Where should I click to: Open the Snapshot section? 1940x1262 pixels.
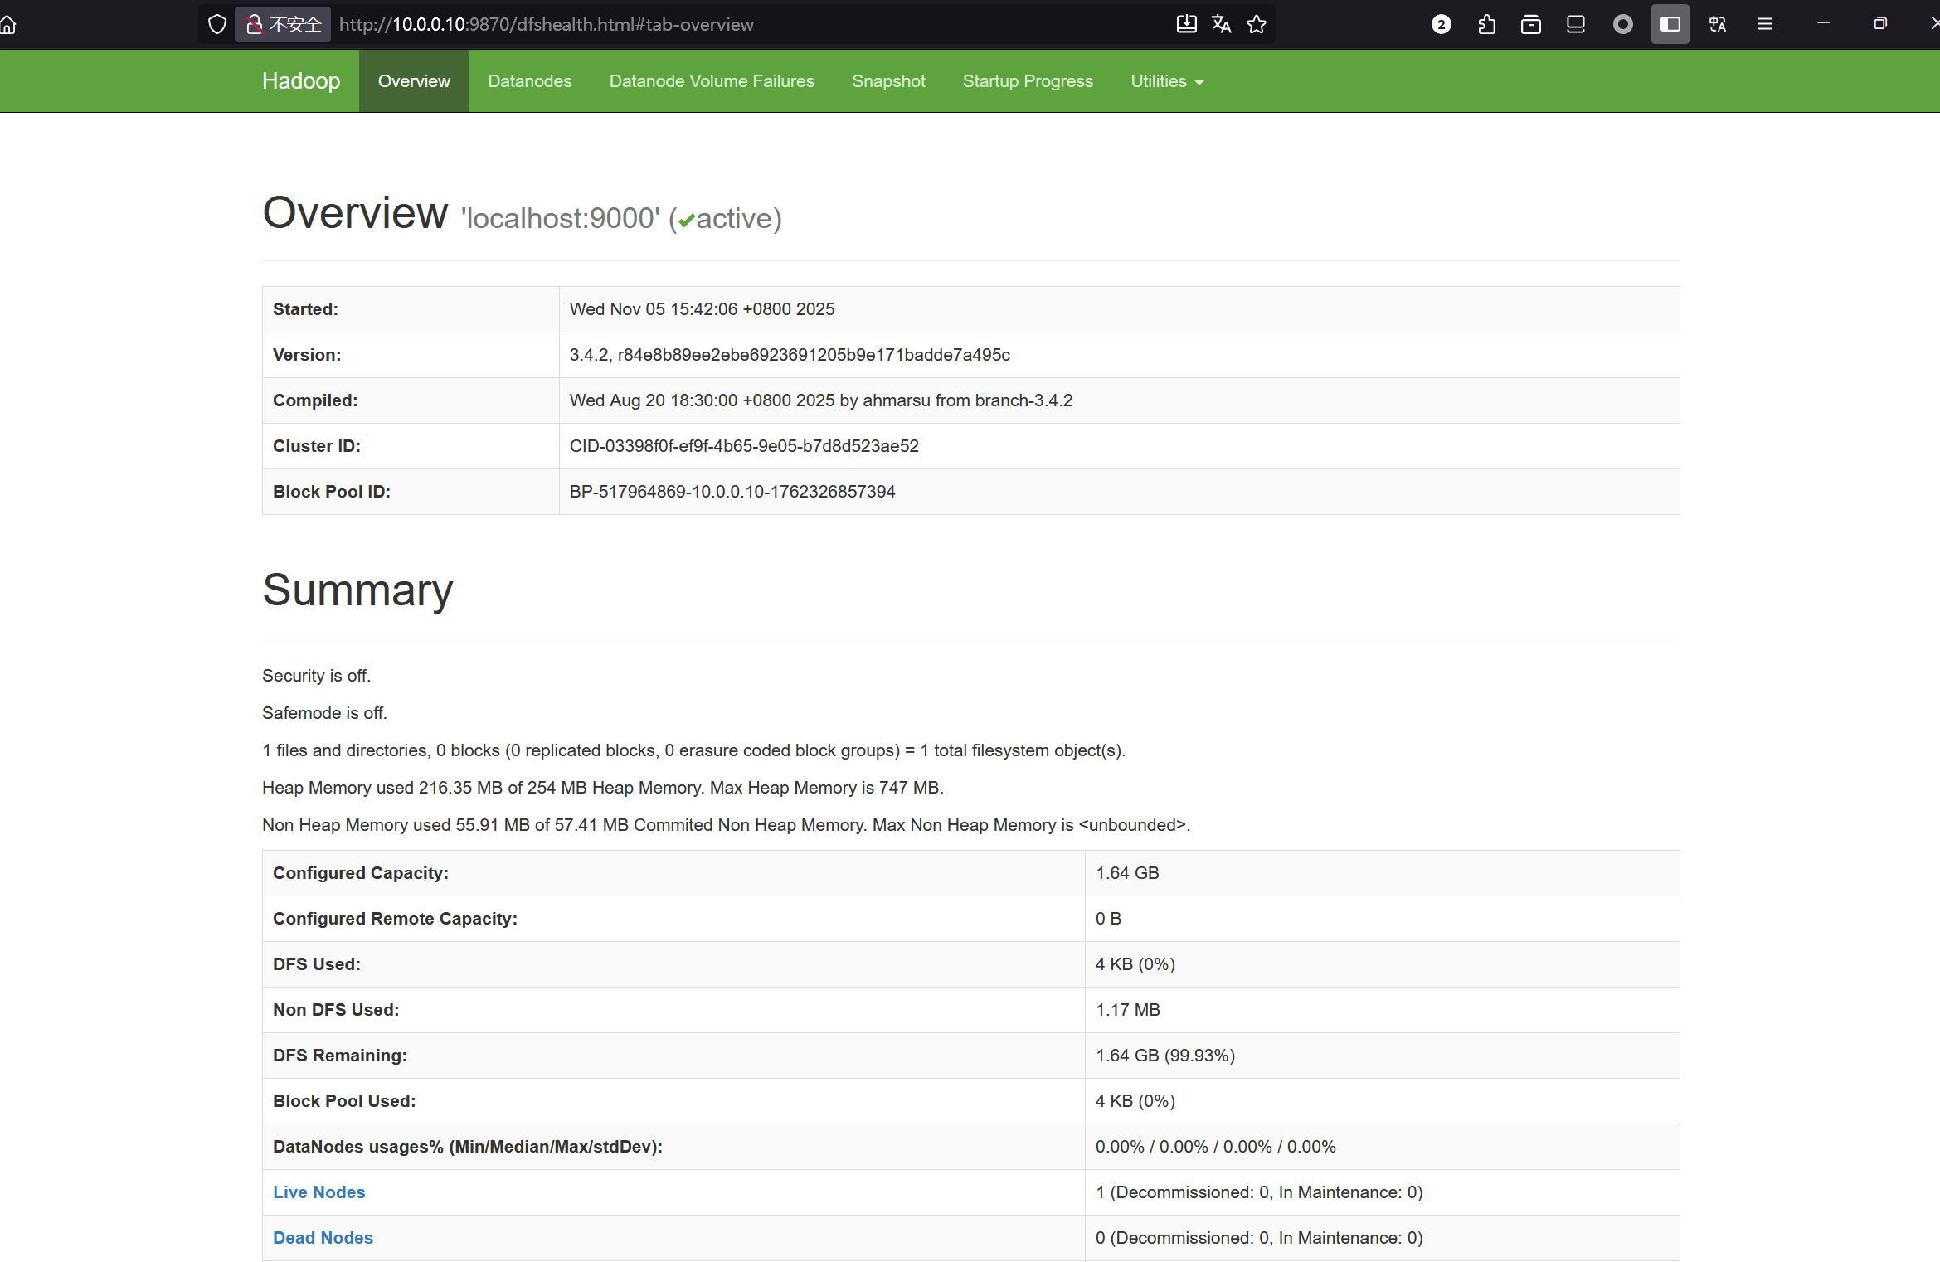click(x=888, y=80)
